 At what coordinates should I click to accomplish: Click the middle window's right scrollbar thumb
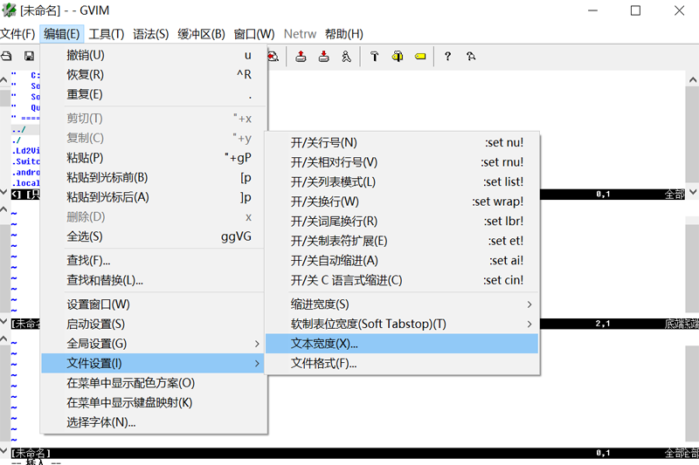(692, 268)
